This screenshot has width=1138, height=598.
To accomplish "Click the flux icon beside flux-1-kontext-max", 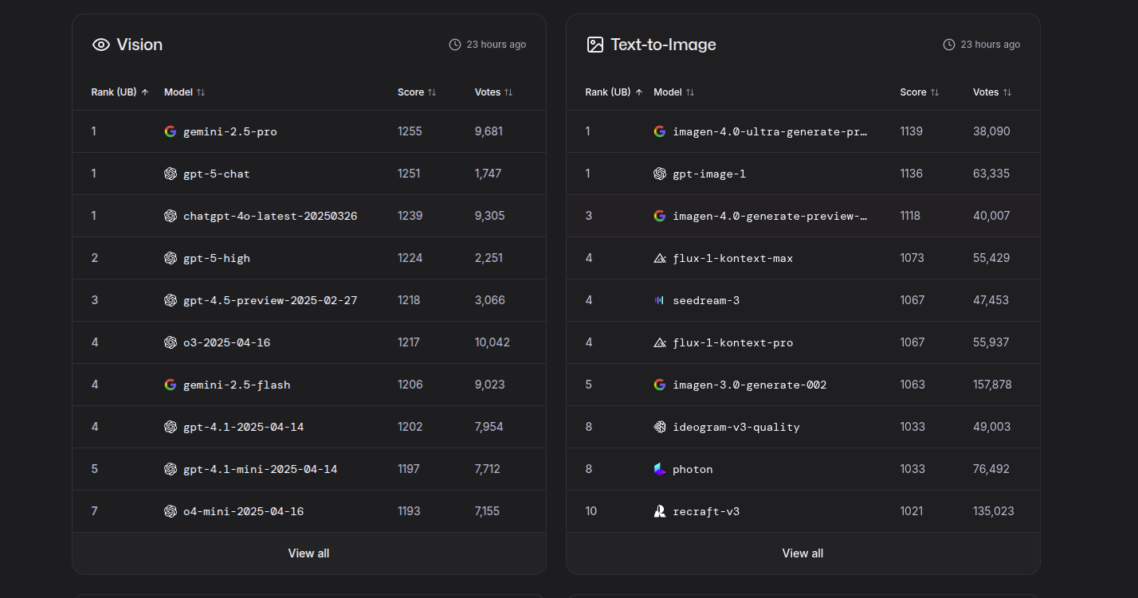I will coord(660,258).
